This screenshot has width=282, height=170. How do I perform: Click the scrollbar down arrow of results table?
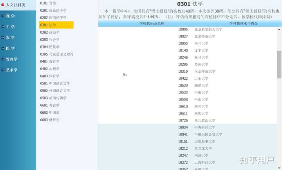coord(279,168)
